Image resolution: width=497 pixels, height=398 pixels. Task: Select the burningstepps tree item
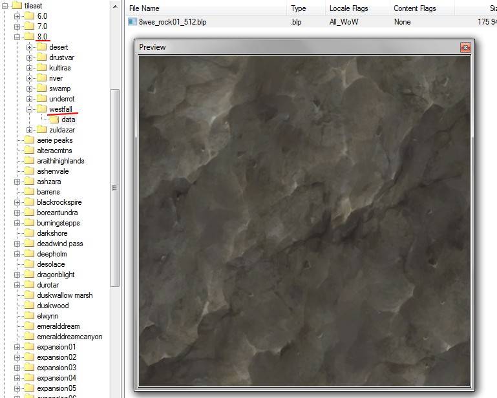tap(58, 223)
